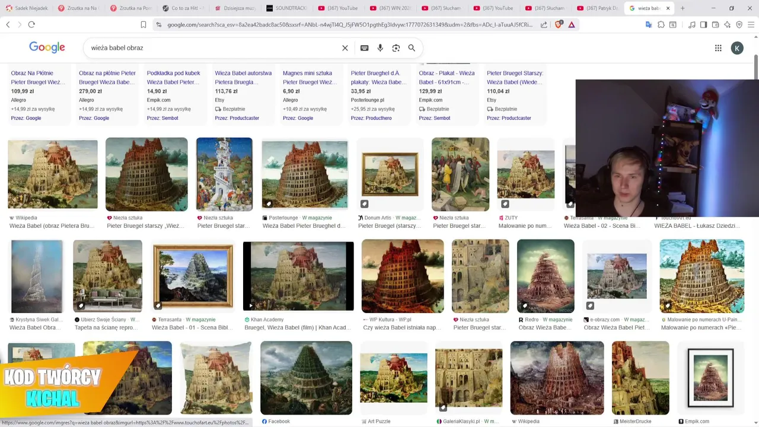Open the Brave VPN shield icon

[739, 24]
